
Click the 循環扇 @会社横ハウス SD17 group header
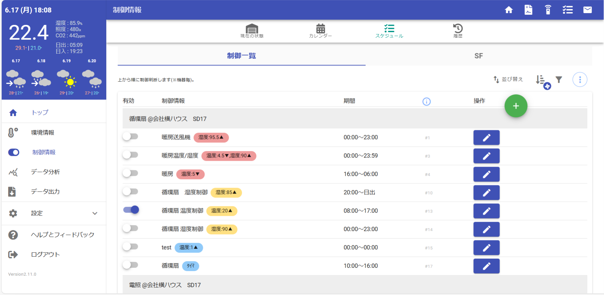(x=355, y=119)
